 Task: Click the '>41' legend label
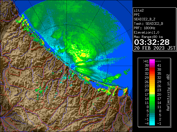tap(146, 61)
